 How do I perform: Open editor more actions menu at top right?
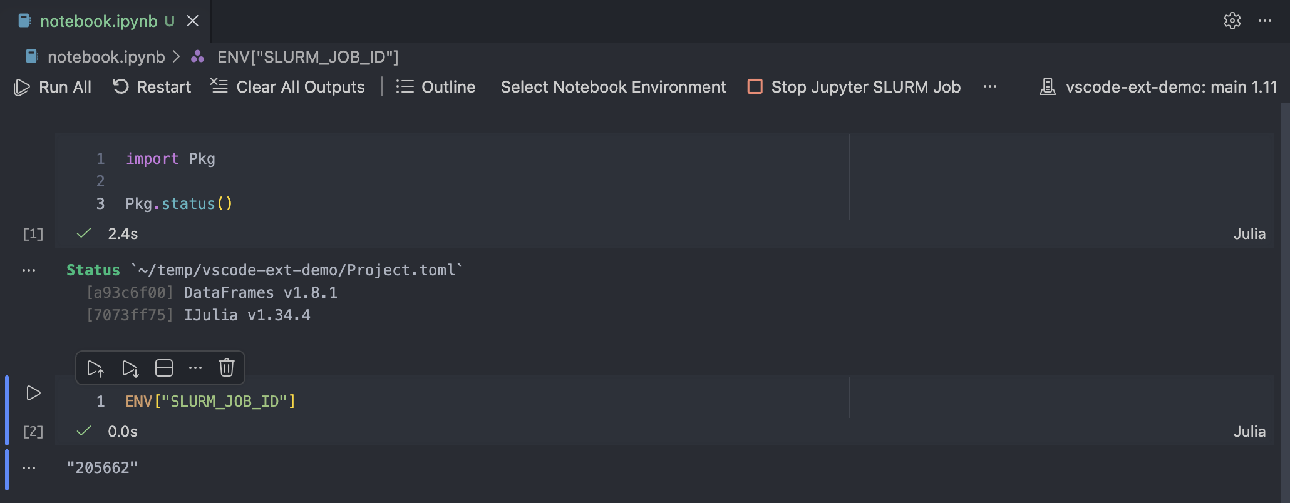click(1265, 21)
